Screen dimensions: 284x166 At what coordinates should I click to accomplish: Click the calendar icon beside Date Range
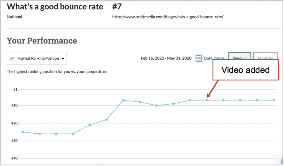click(x=199, y=58)
